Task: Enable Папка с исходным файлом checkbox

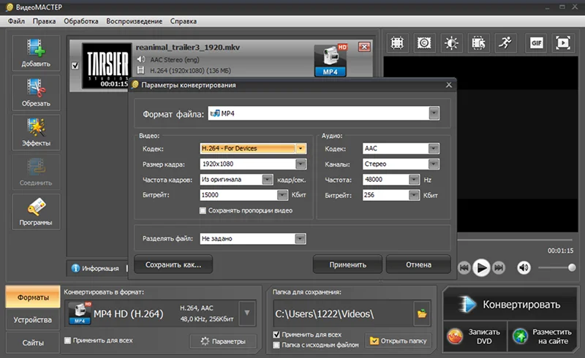Action: (276, 345)
